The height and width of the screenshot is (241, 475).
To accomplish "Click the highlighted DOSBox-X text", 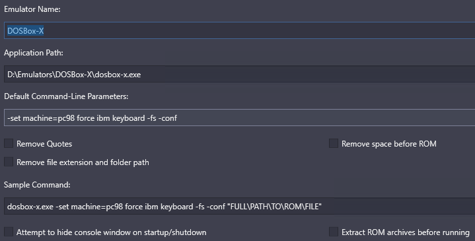I will pyautogui.click(x=26, y=30).
